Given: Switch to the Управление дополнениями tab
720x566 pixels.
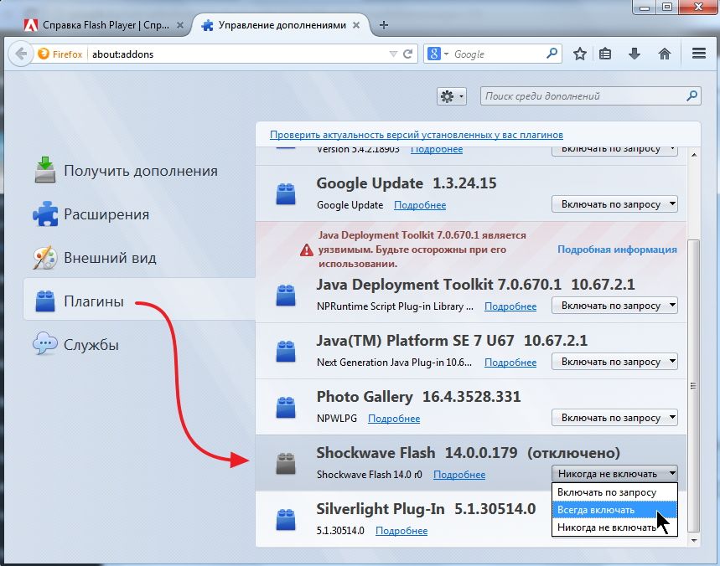Looking at the screenshot, I should pos(280,25).
